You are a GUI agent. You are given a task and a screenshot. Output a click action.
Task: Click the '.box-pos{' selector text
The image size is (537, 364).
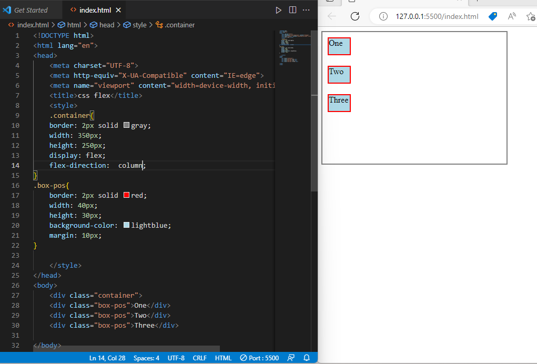click(x=52, y=185)
